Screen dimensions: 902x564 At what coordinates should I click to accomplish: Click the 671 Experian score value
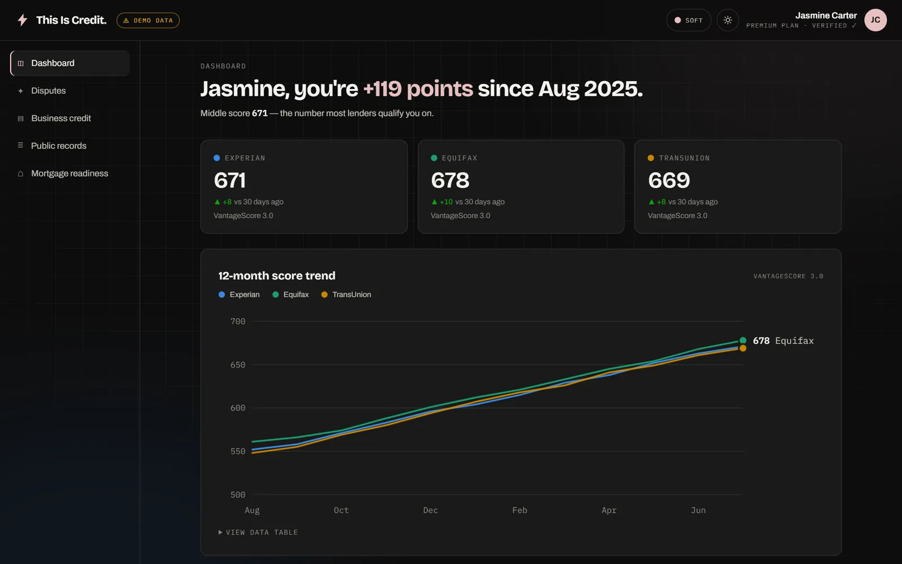click(230, 180)
